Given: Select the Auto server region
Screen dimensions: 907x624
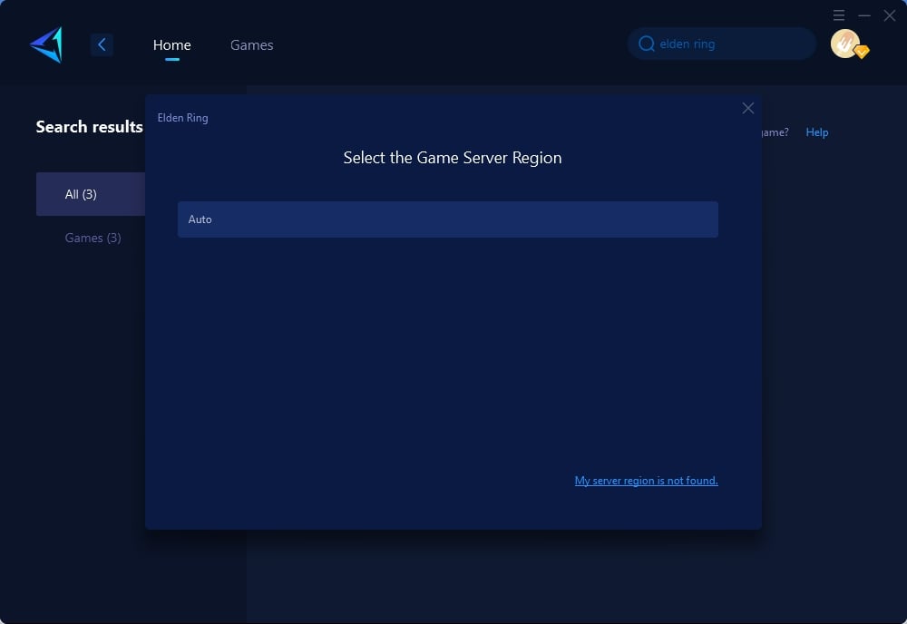Looking at the screenshot, I should pyautogui.click(x=448, y=219).
